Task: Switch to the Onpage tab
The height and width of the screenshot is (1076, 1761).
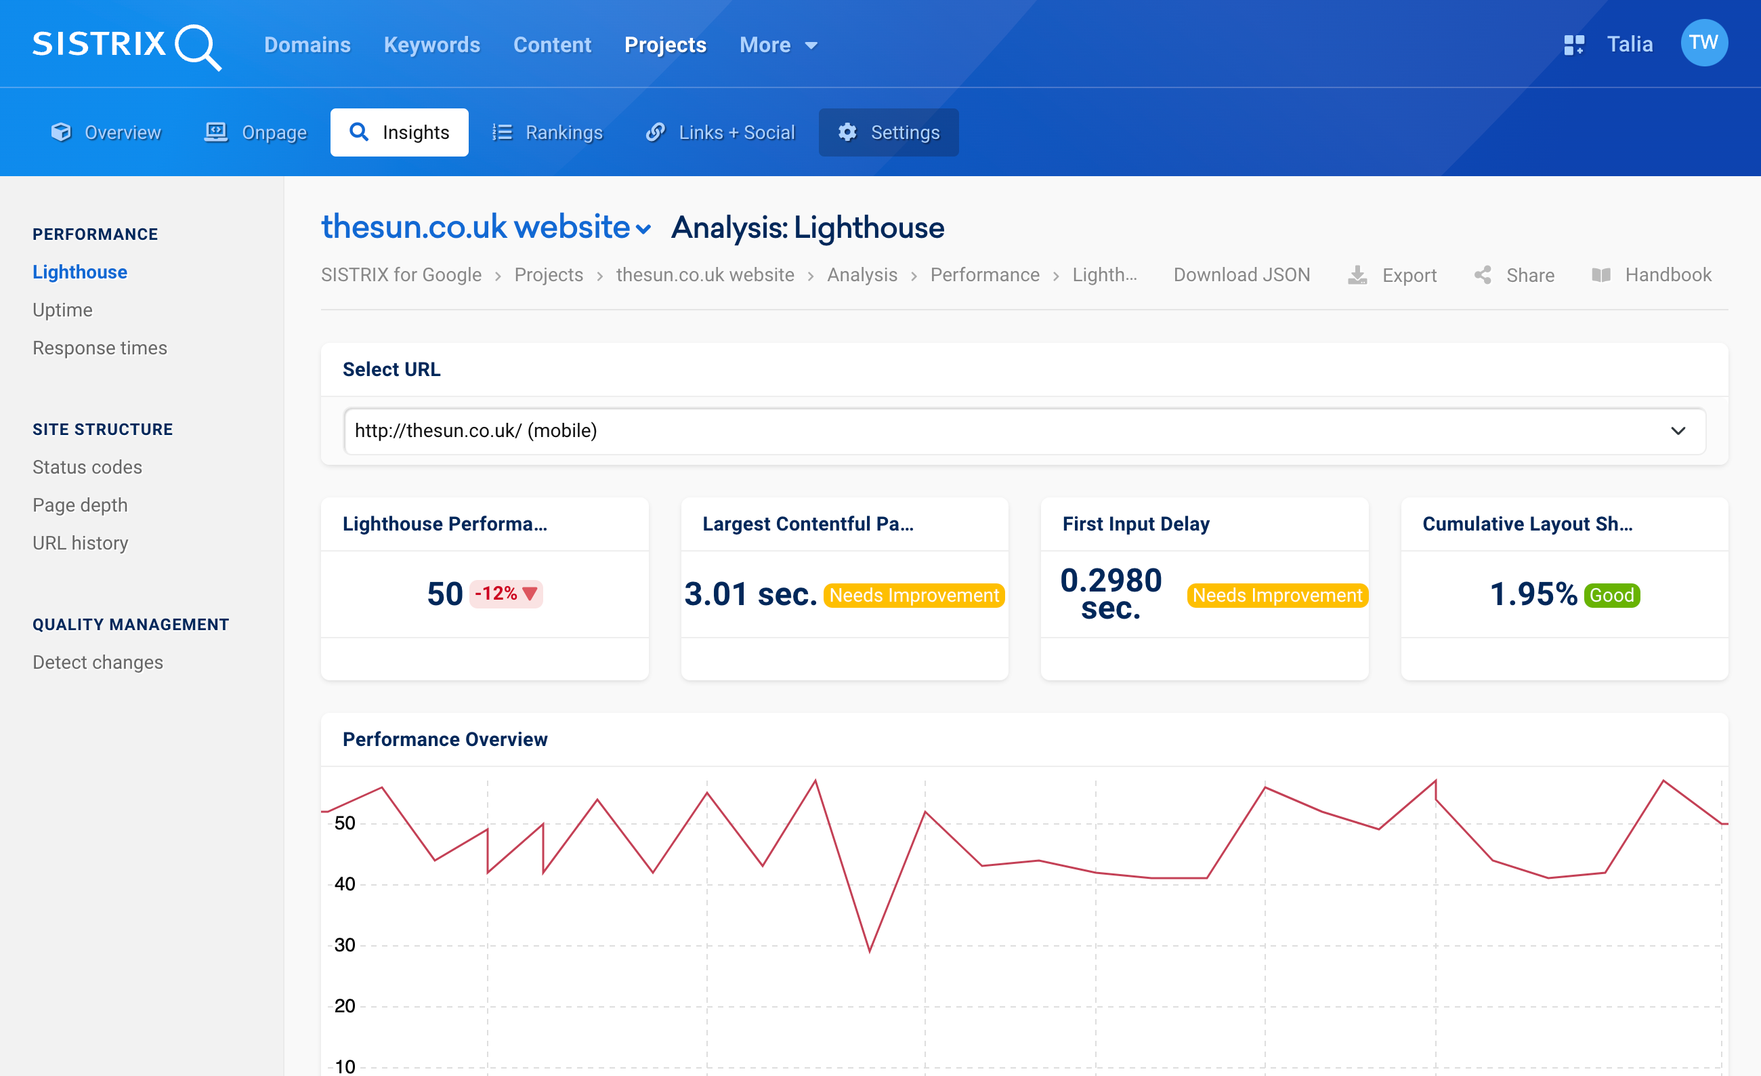Action: [256, 132]
